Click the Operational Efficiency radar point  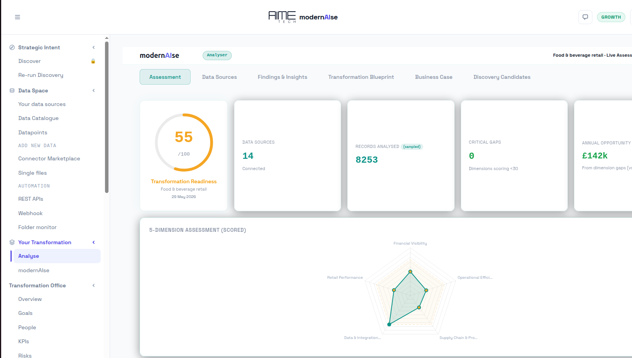click(426, 290)
